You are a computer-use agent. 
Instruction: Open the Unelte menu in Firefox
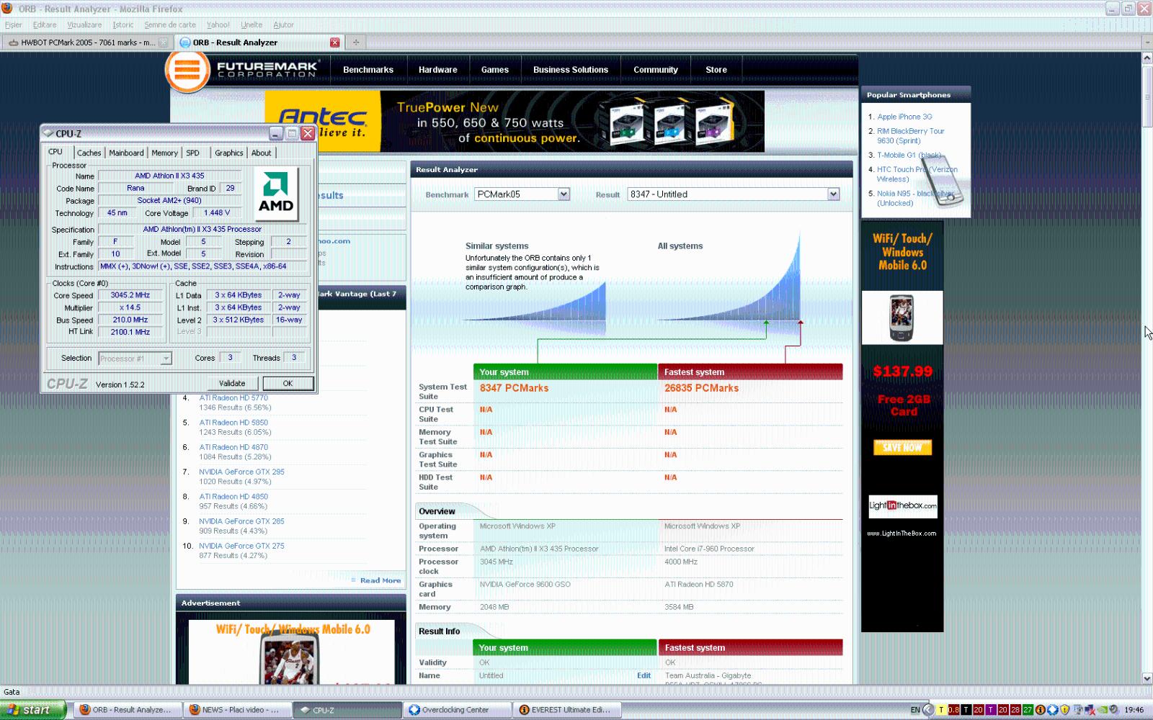click(251, 24)
